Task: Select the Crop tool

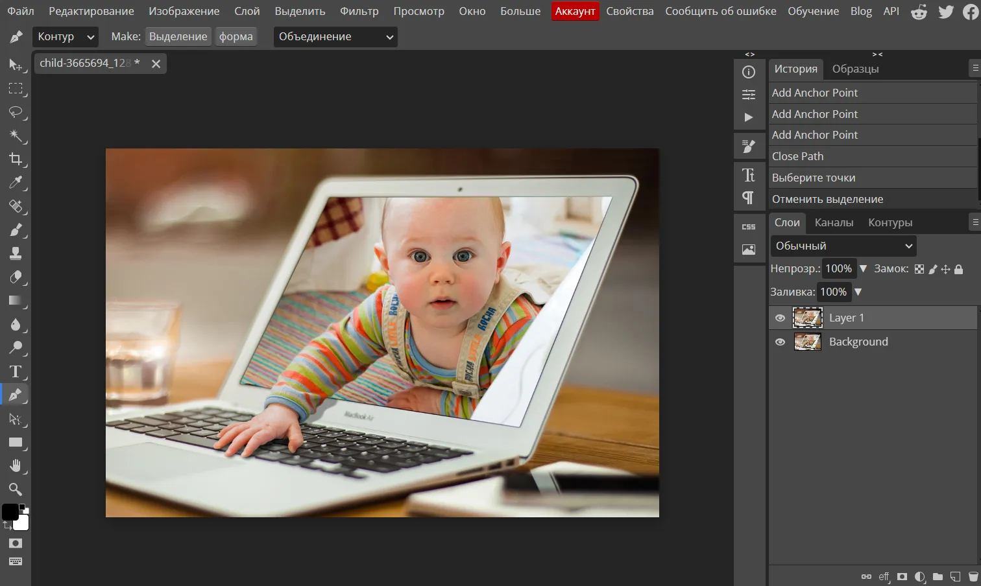Action: [x=16, y=159]
